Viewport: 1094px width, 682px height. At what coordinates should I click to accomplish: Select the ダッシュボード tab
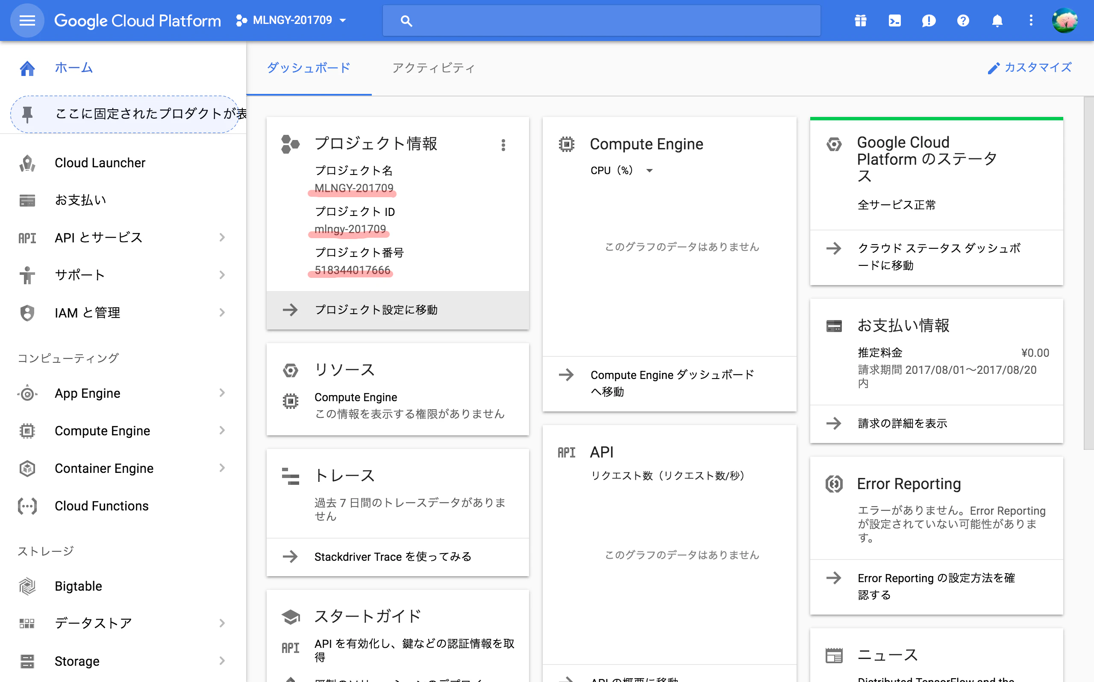(309, 68)
